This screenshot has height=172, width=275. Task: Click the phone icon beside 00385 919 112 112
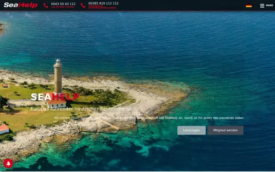tap(83, 5)
